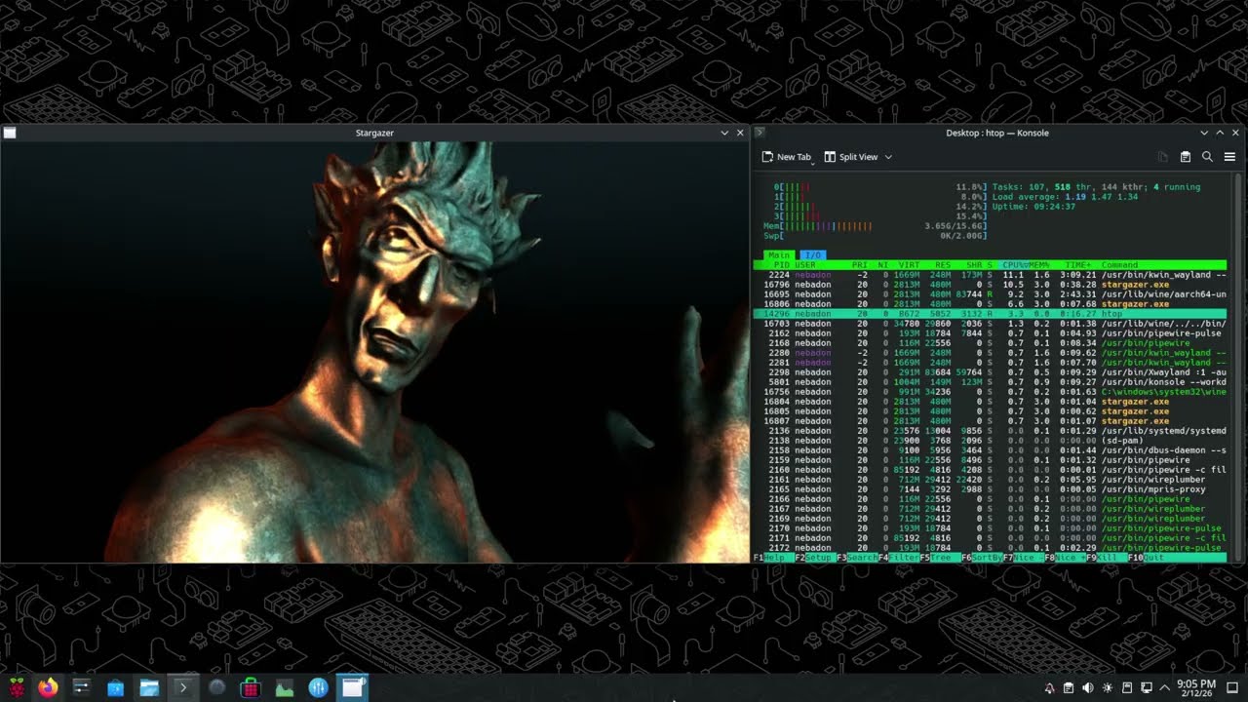Click the Stargazer window title bar icon

tap(9, 133)
